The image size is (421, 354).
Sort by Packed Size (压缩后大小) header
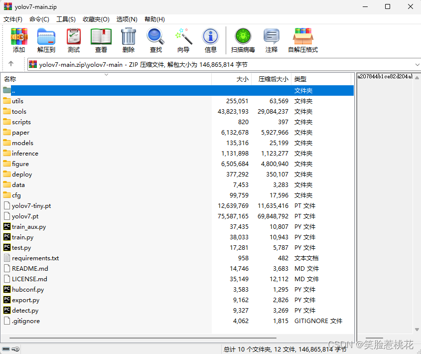[x=271, y=79]
